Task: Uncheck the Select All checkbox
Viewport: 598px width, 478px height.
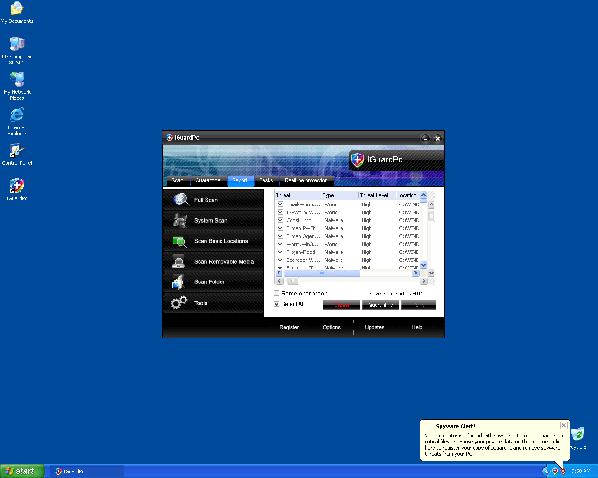Action: coord(277,304)
